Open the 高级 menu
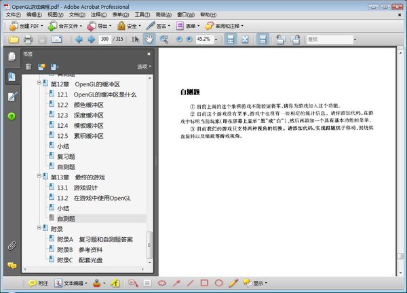Screen dimensions: 407x293 [163, 15]
